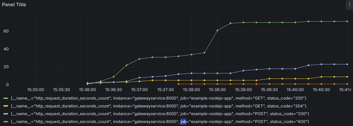Click the blue series point at 15:39:00
The width and height of the screenshot is (353, 126).
pyautogui.click(x=243, y=71)
